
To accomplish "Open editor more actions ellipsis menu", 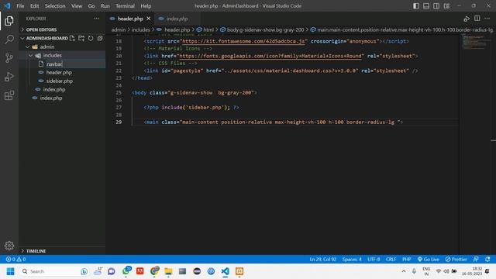I will tap(487, 19).
